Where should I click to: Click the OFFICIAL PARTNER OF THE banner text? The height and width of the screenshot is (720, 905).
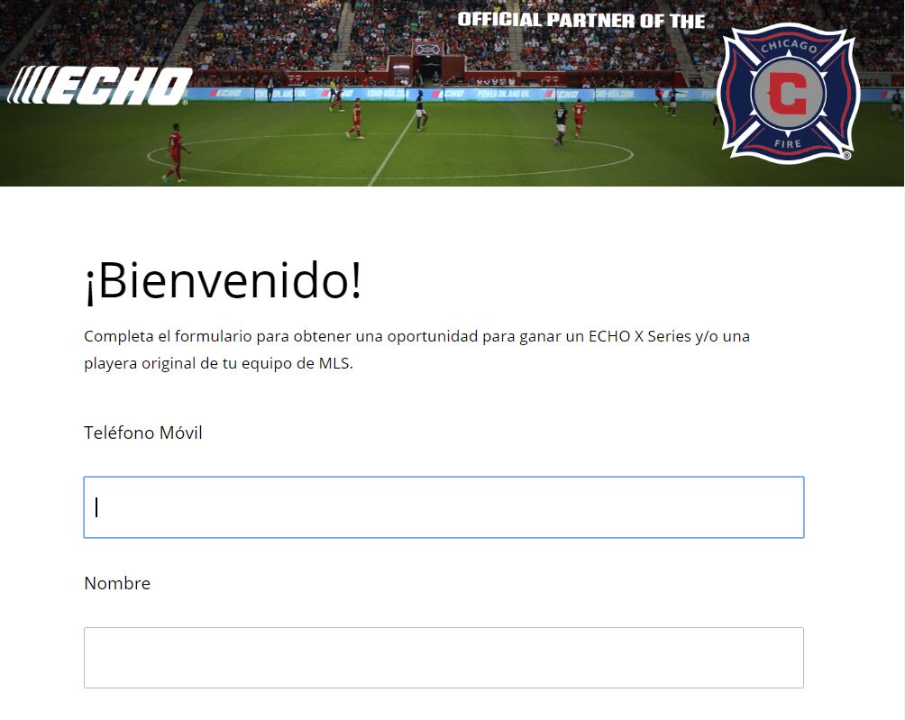tap(581, 20)
